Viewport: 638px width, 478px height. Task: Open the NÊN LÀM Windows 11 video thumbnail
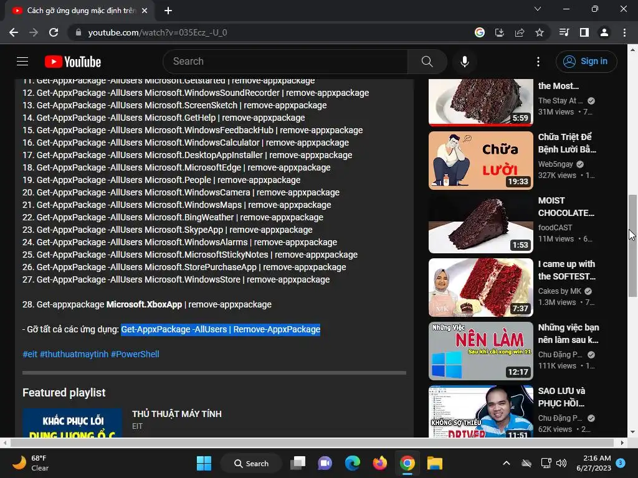click(481, 351)
